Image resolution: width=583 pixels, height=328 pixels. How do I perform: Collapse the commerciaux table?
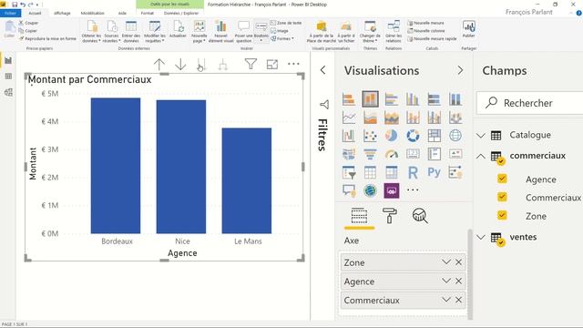coord(481,156)
